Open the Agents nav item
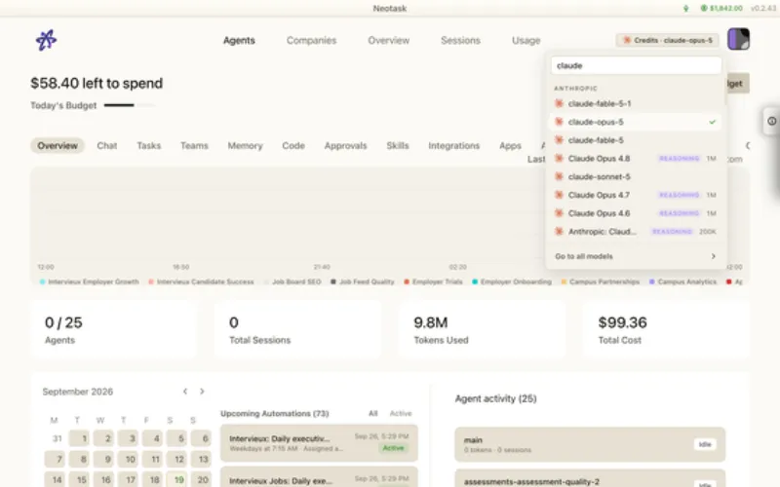 point(239,40)
